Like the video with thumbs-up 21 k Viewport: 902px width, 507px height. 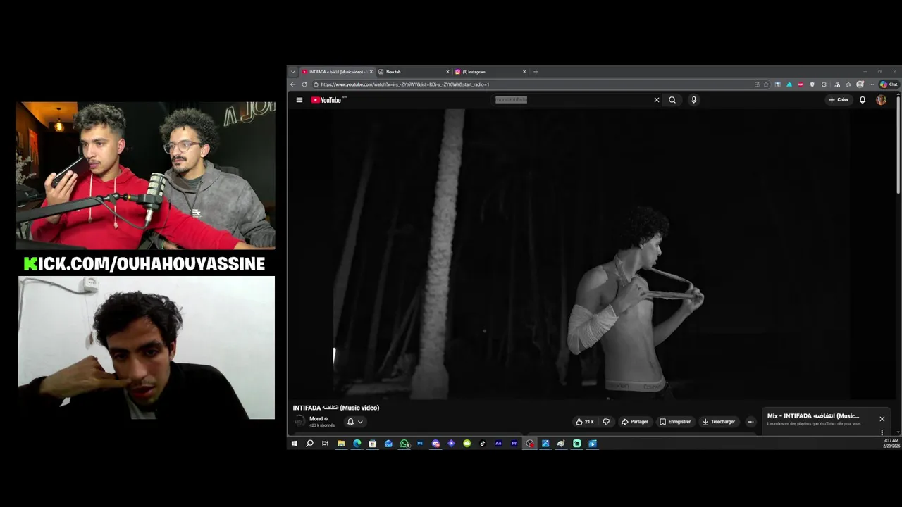click(x=584, y=422)
